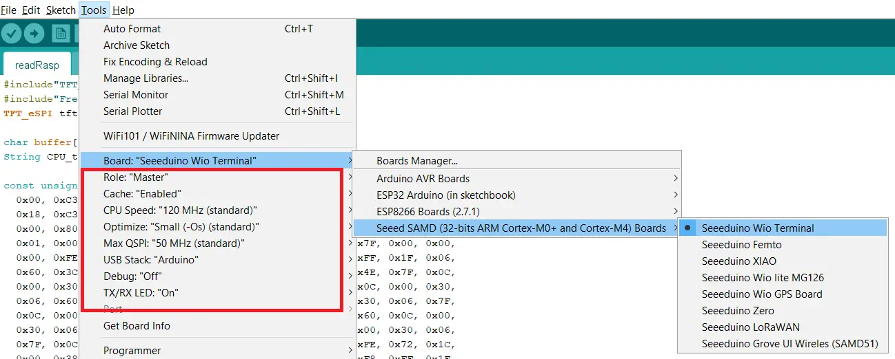Expand the Programmer submenu
This screenshot has width=895, height=359.
[218, 351]
